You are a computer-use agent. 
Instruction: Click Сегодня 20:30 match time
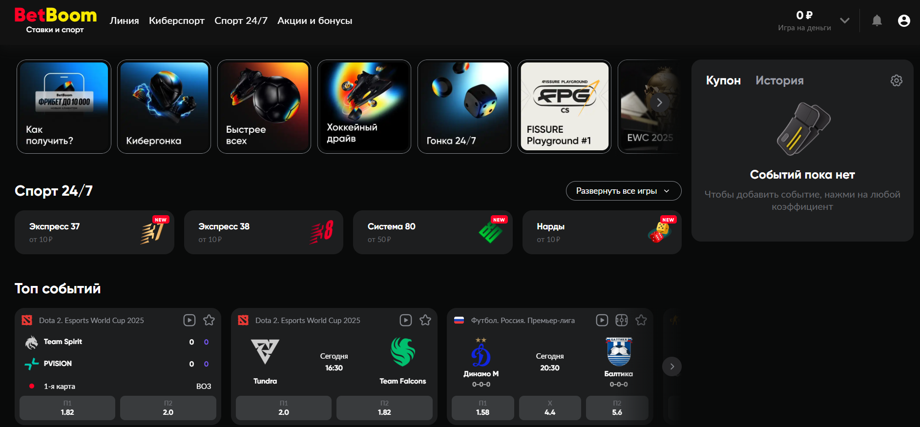[x=550, y=362]
